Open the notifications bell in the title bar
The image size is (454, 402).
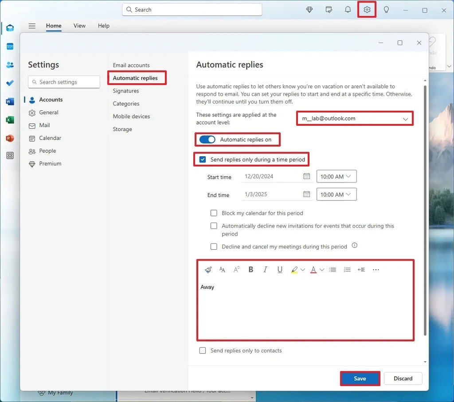(x=348, y=9)
